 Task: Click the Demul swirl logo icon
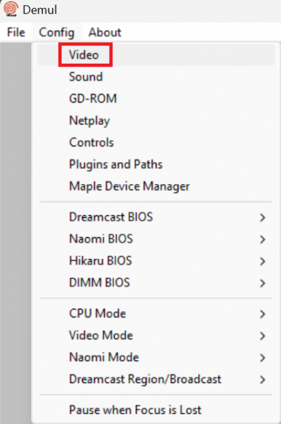11,9
